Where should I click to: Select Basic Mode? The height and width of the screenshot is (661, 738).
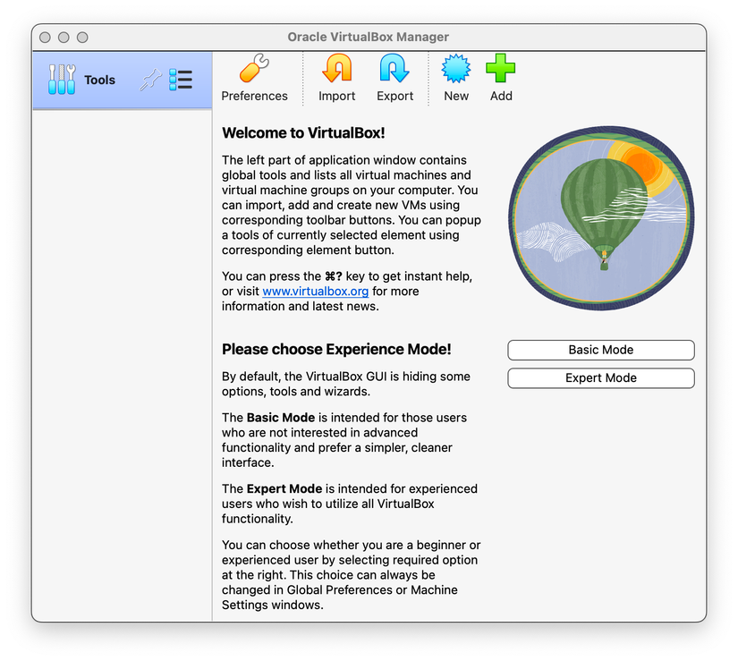pyautogui.click(x=600, y=350)
